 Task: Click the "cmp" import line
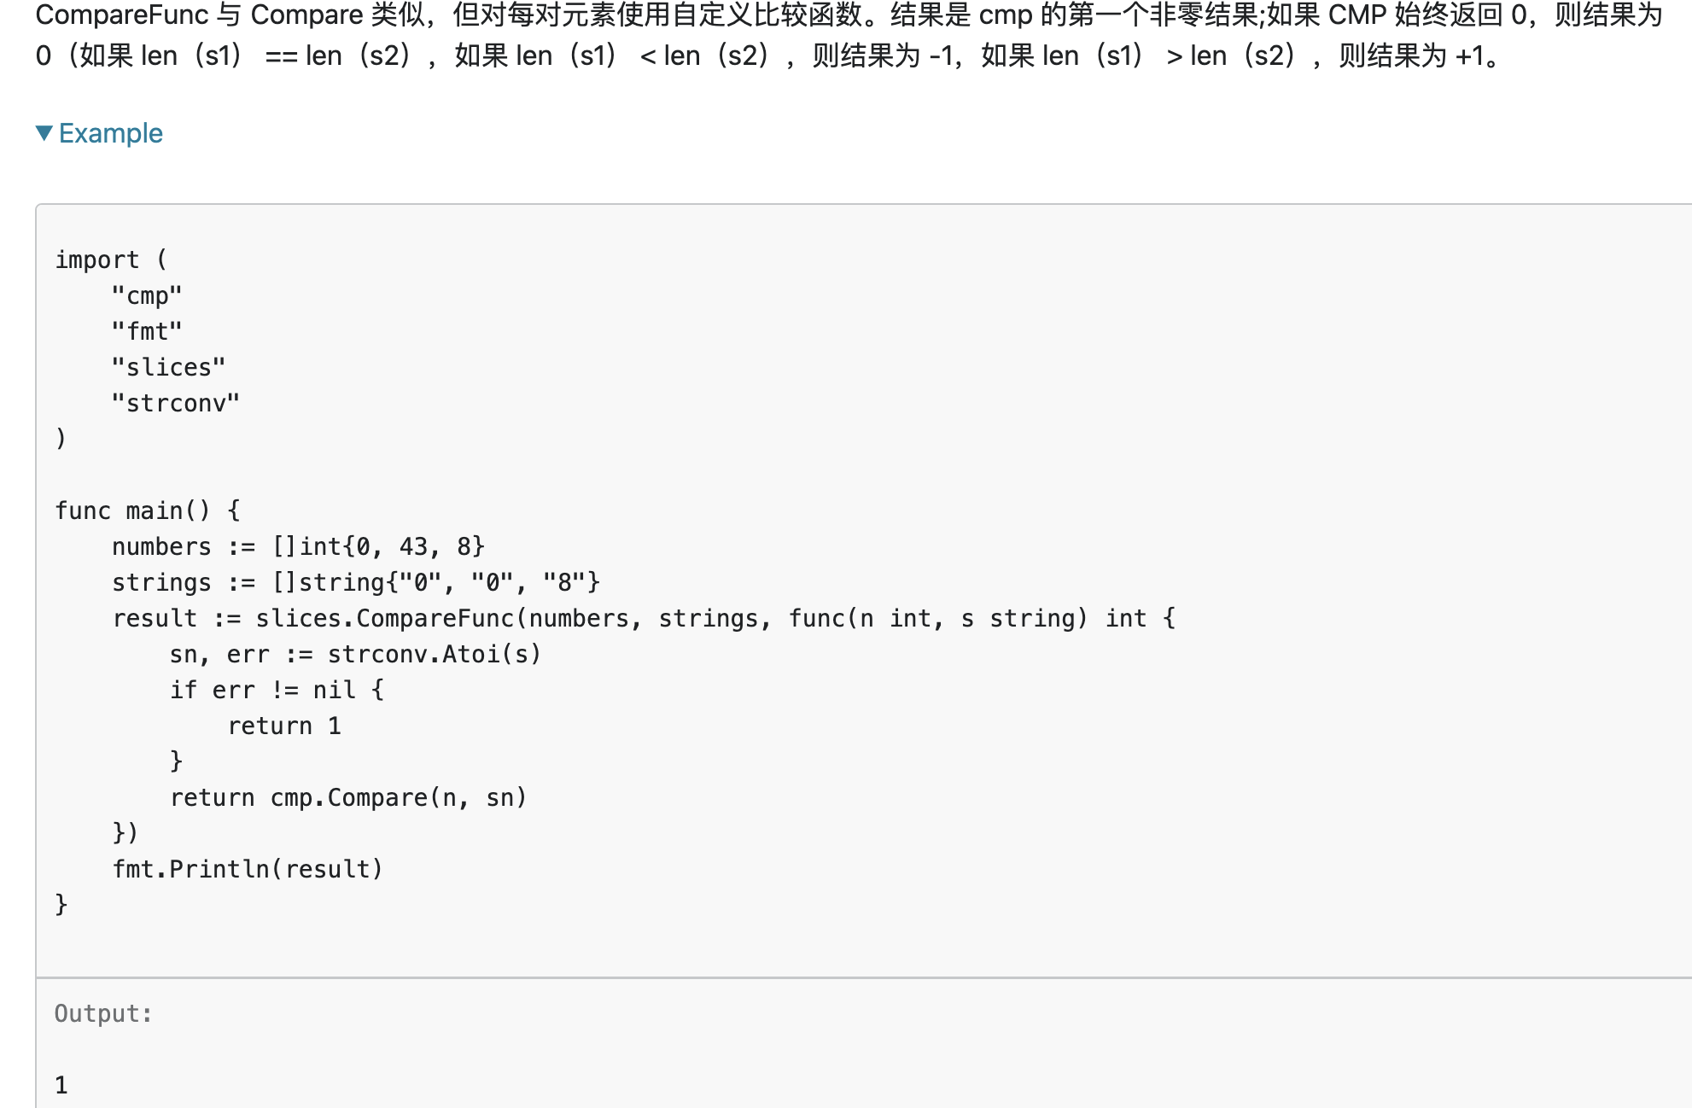[x=147, y=295]
